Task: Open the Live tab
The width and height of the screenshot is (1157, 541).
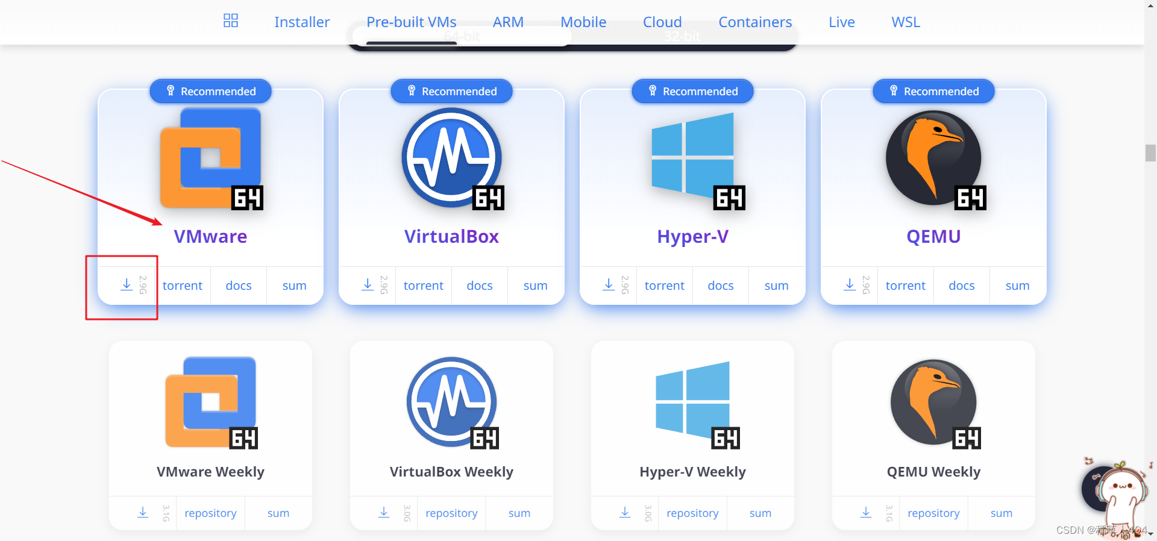Action: (x=842, y=22)
